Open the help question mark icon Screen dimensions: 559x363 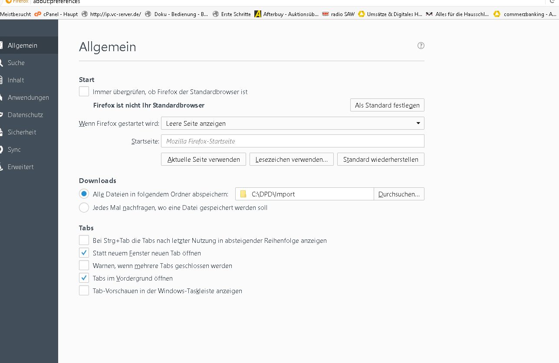pos(421,46)
